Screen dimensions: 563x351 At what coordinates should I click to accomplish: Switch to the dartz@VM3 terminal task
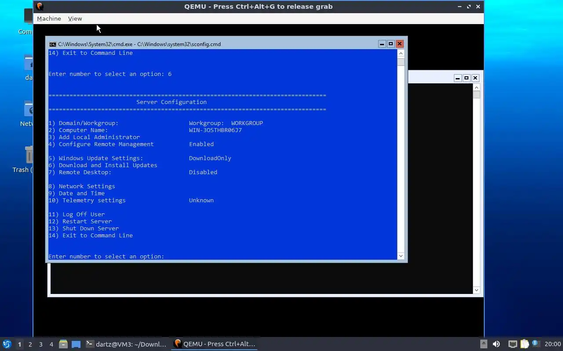(x=126, y=344)
